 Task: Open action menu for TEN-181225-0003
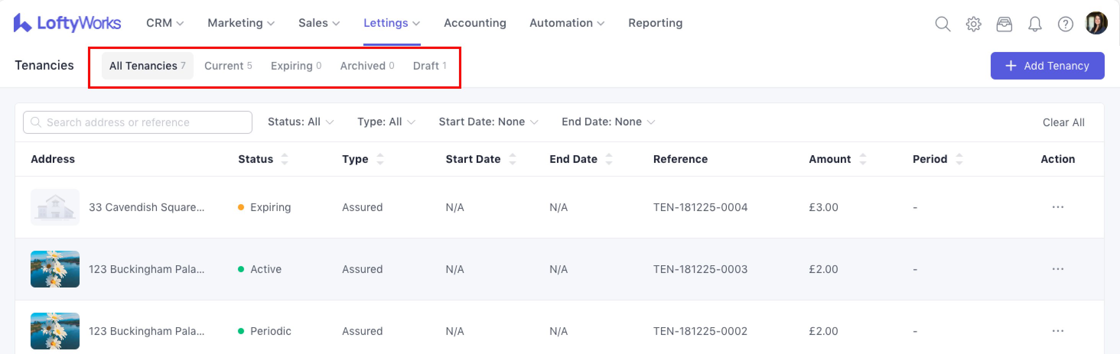point(1057,269)
